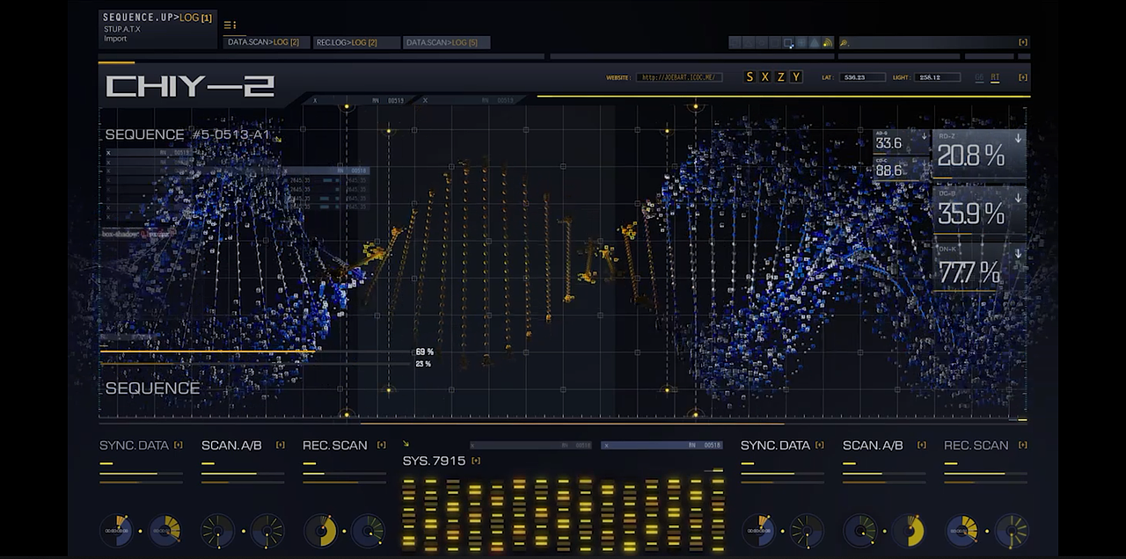Switch to the G6 mode option

click(x=980, y=77)
